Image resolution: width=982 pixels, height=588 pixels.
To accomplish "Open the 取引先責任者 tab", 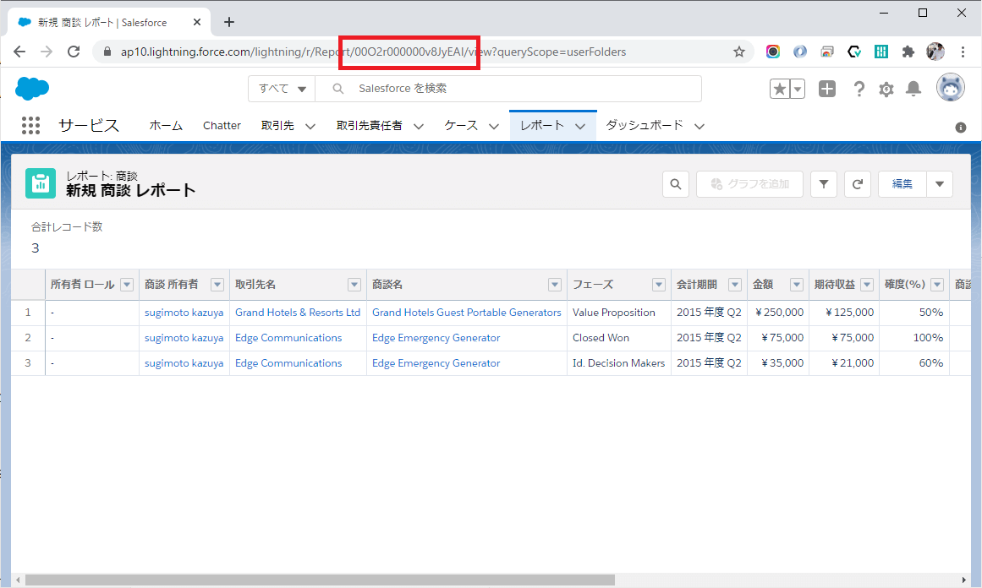I will tap(369, 126).
